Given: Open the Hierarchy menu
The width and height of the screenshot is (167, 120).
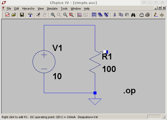Looking at the screenshot, I should 28,9.
